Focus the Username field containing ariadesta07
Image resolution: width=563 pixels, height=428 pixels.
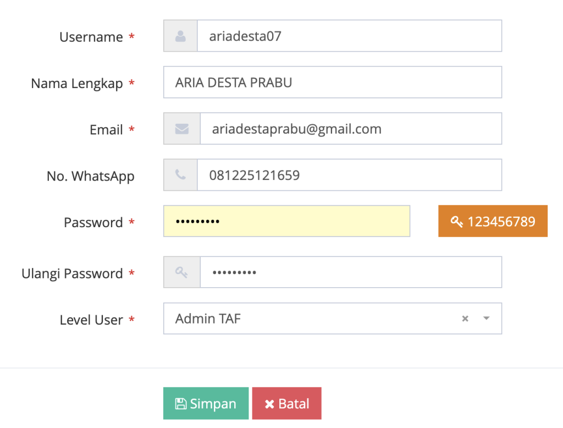(349, 36)
